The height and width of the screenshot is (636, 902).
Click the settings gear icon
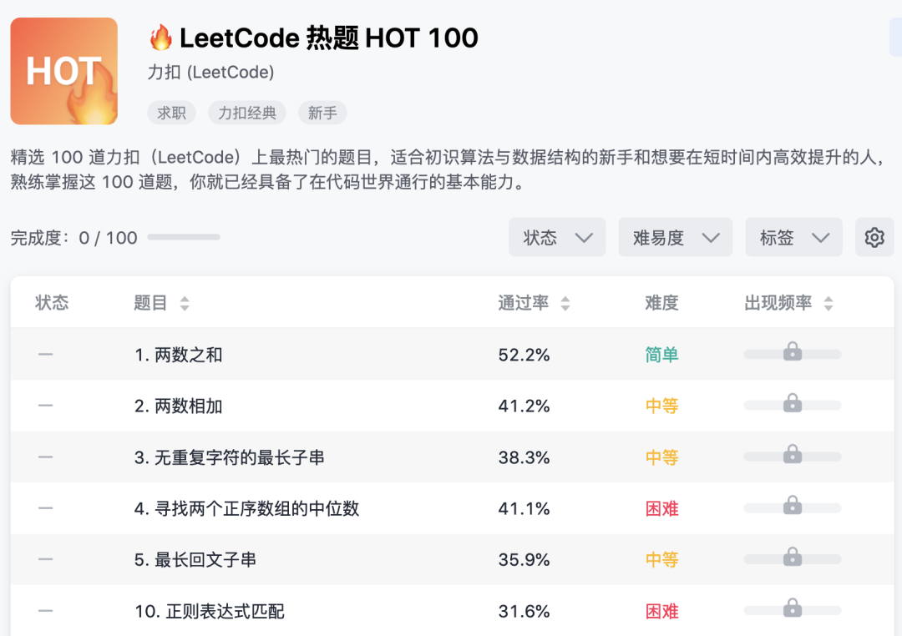coord(874,238)
